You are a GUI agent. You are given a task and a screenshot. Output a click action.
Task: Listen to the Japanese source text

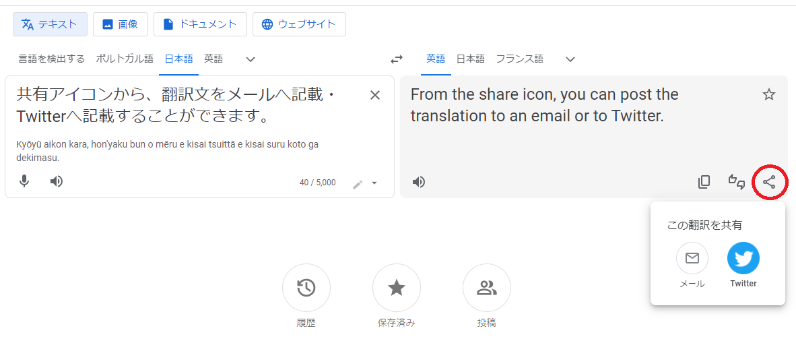pos(57,181)
